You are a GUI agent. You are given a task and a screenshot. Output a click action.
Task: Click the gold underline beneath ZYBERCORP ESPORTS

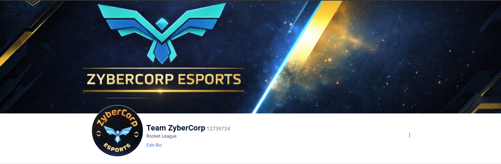pos(163,91)
